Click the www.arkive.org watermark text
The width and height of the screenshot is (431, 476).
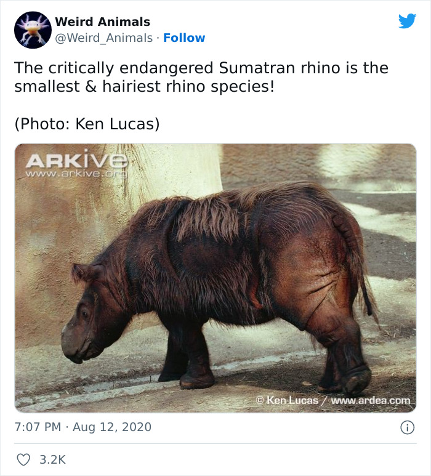tap(76, 174)
